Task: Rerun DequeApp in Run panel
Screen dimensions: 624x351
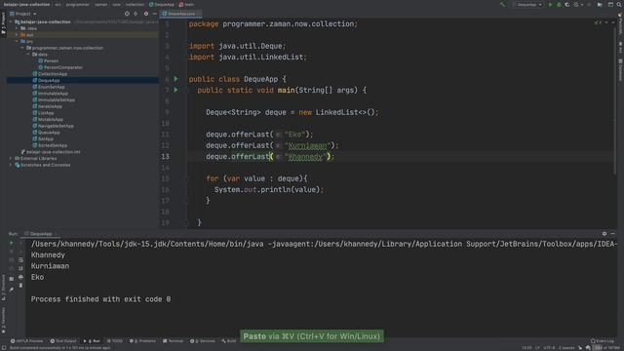Action: click(x=11, y=243)
